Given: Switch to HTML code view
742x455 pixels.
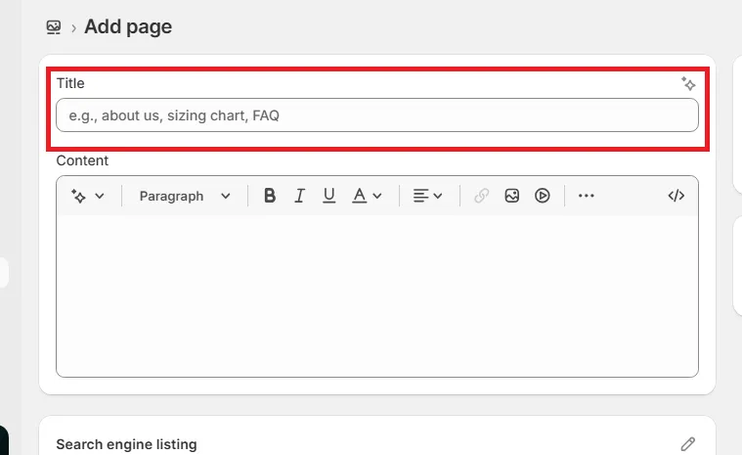Looking at the screenshot, I should (x=676, y=196).
